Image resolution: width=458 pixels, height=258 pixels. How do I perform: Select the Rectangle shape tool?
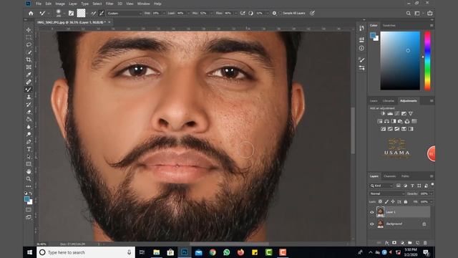coord(29,164)
